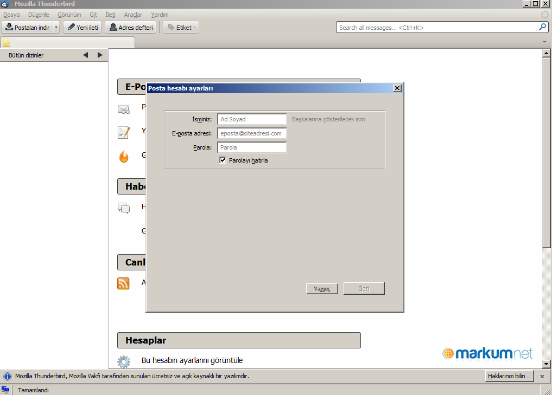The height and width of the screenshot is (395, 552).
Task: Click the Haklarınızı bilin button
Action: 509,376
